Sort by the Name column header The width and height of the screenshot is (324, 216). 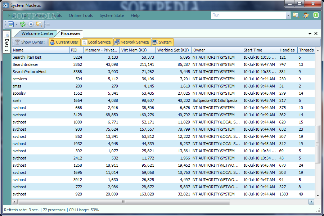point(40,50)
